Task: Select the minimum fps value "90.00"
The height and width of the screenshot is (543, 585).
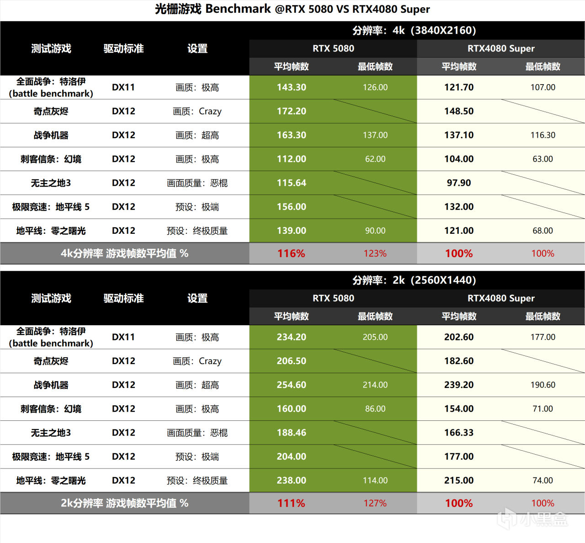Action: (x=375, y=231)
